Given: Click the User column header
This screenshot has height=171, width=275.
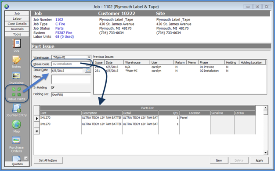Looking at the screenshot, I should click(162, 62).
